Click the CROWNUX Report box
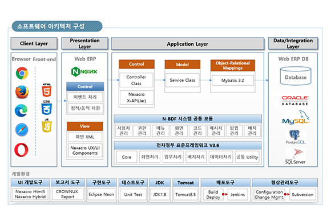 (x=67, y=194)
